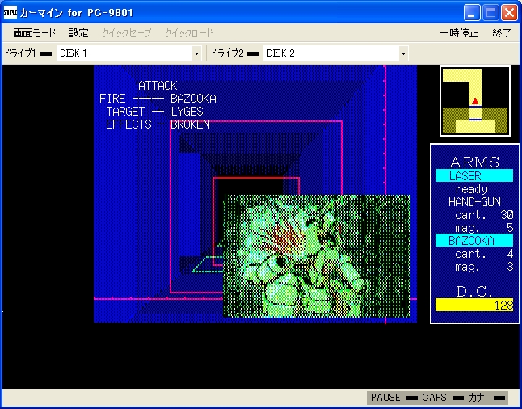Click the カナ status indicator

[487, 398]
